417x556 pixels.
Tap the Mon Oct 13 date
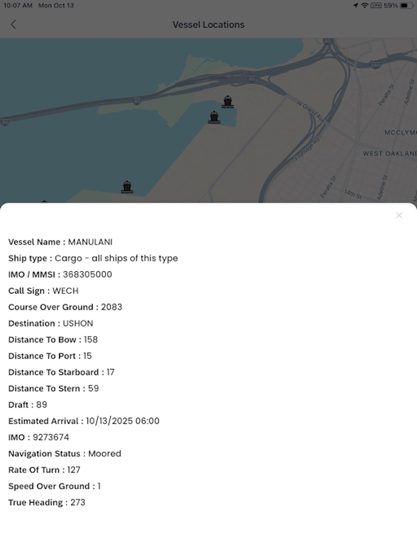pyautogui.click(x=56, y=6)
